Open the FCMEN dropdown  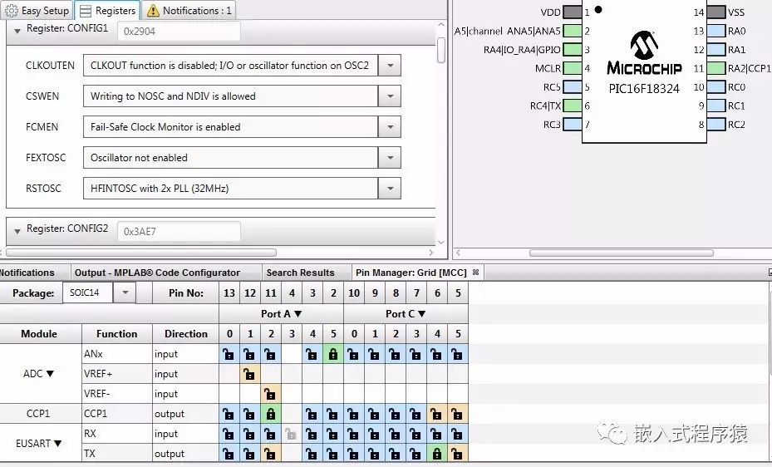pos(390,127)
